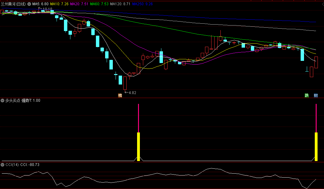Select the first yellow signal bar
This screenshot has width=324, height=189.
coord(138,147)
